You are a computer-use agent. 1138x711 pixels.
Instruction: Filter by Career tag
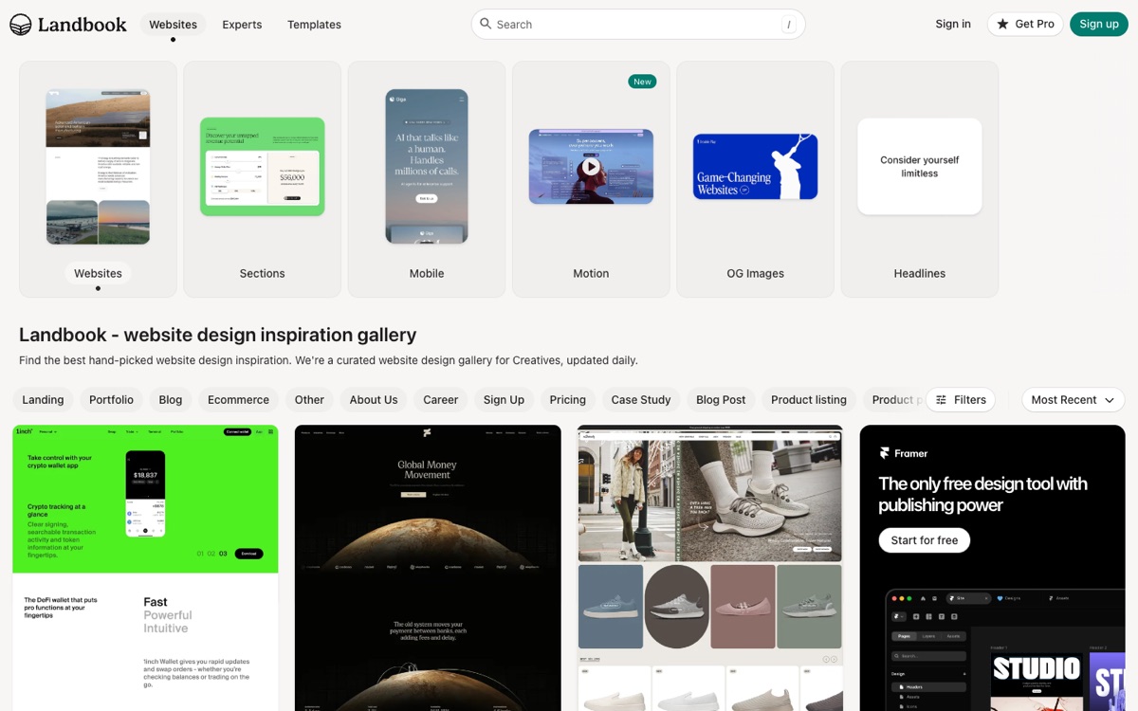(x=440, y=400)
